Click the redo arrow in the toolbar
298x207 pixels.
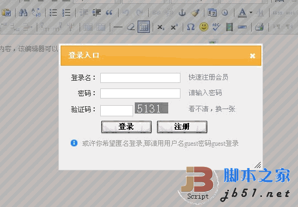[x=139, y=13]
